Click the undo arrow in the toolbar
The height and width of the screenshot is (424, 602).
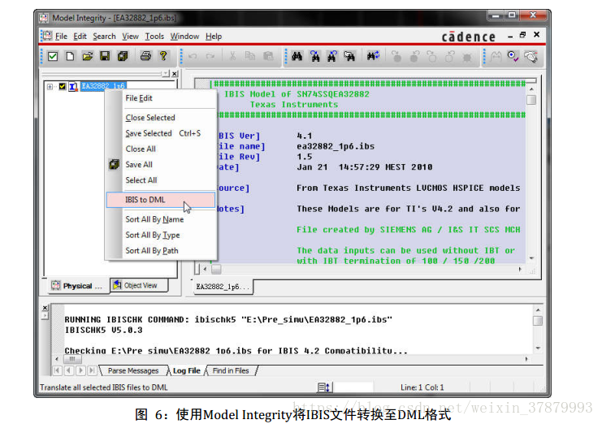click(x=193, y=56)
